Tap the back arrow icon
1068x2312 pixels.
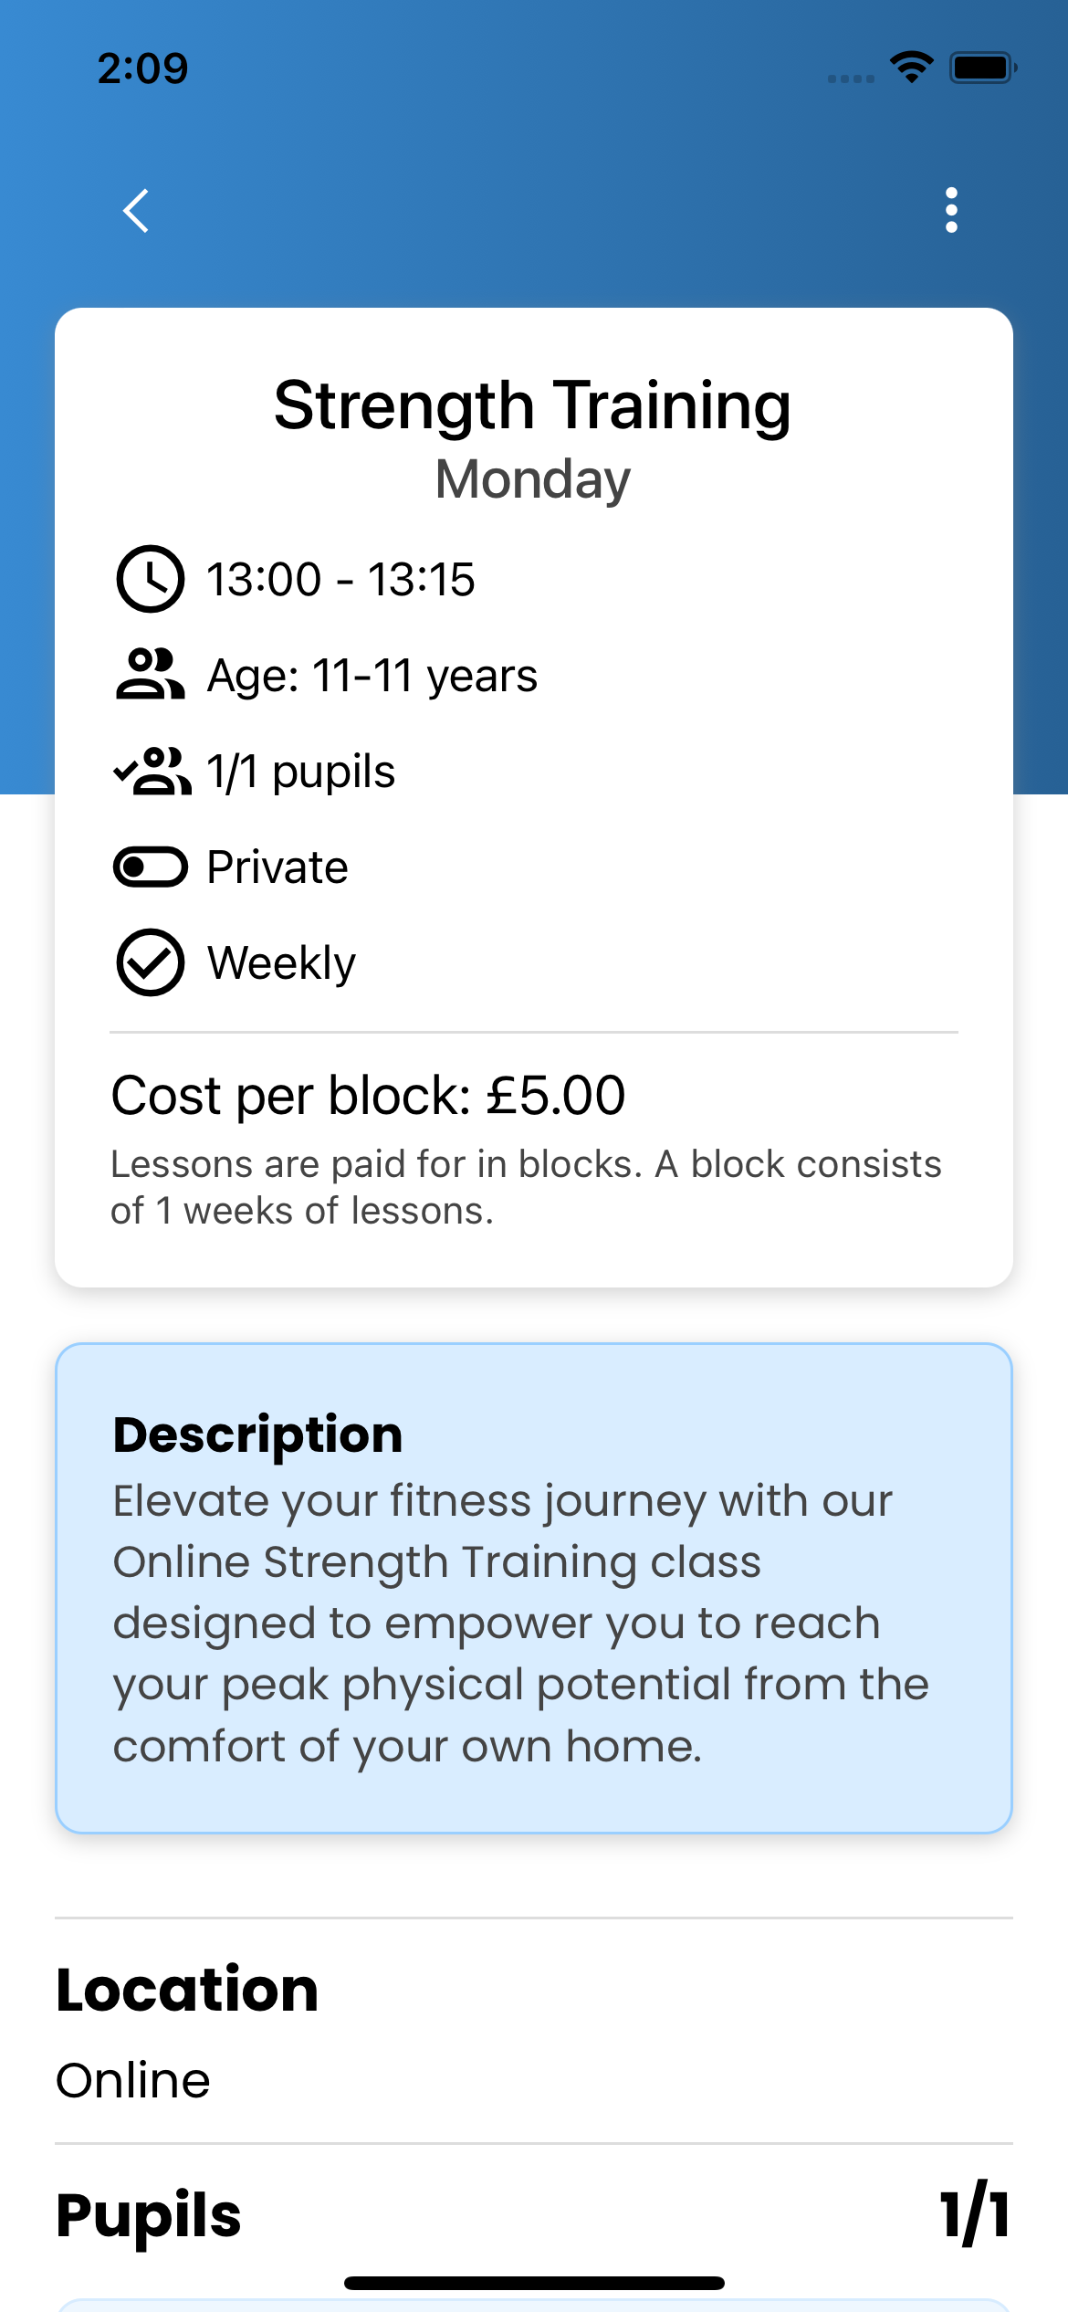click(136, 211)
